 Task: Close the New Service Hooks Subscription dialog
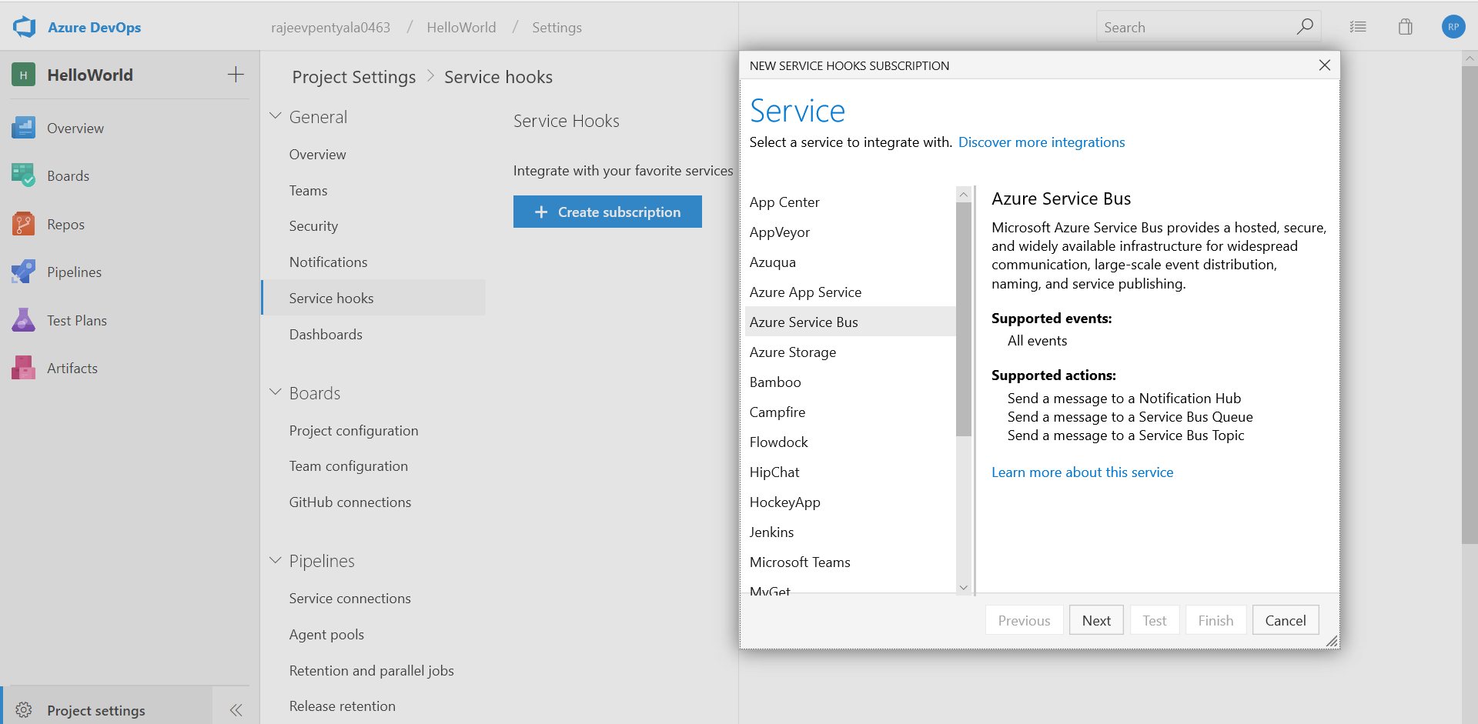[x=1325, y=65]
